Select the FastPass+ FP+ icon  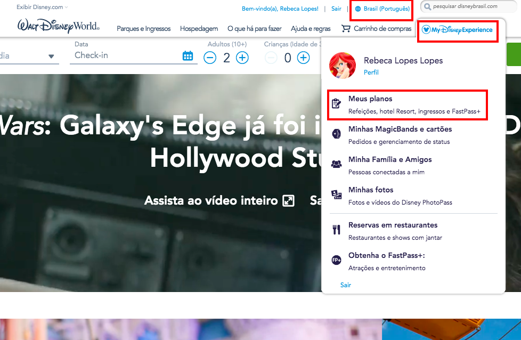click(x=336, y=260)
